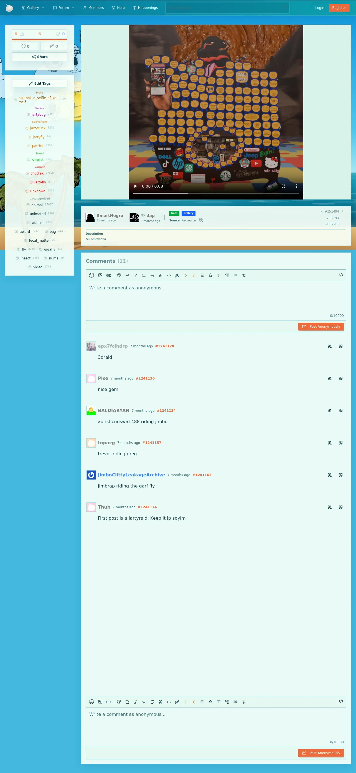This screenshot has height=773, width=356.
Task: Reply to comment #1241128
Action: point(330,346)
